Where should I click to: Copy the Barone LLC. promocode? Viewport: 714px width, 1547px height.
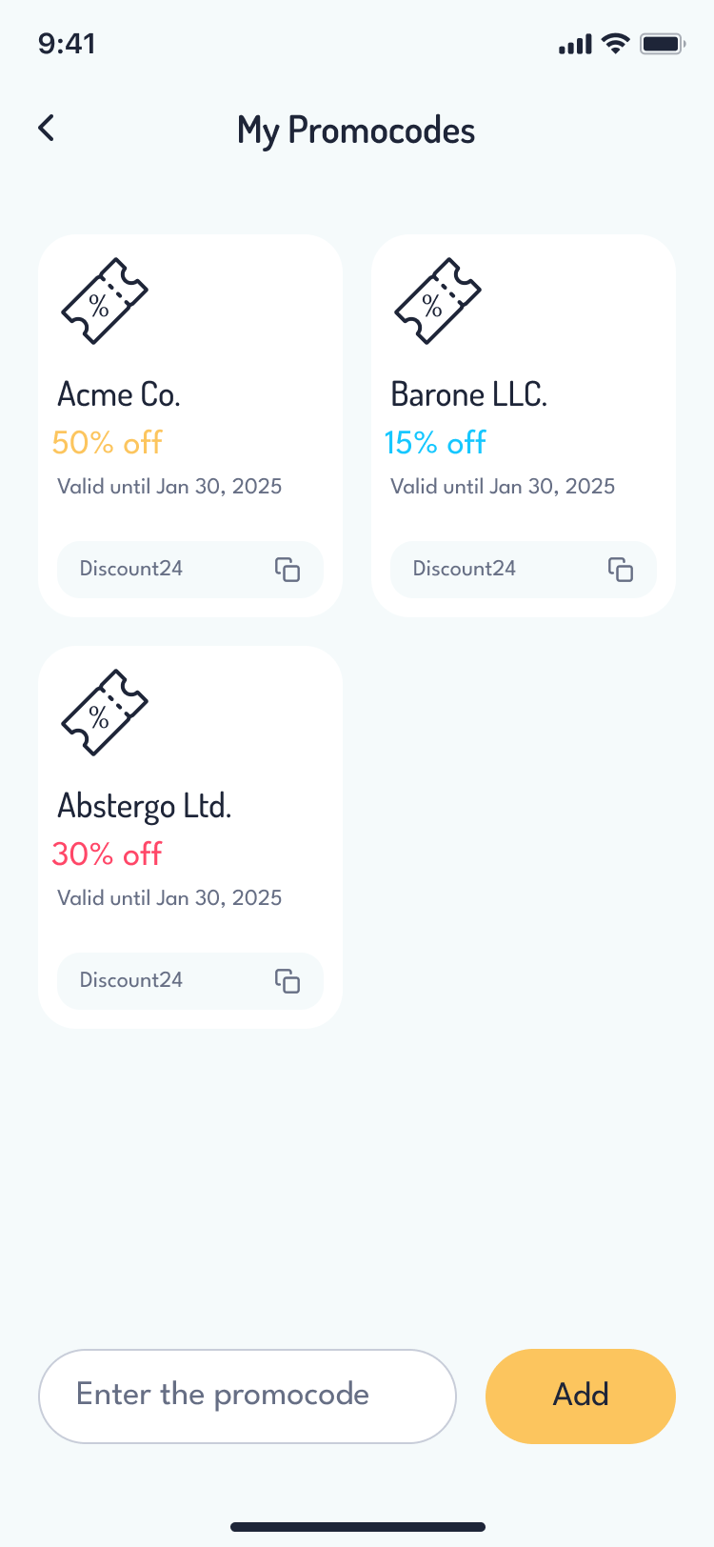[621, 570]
